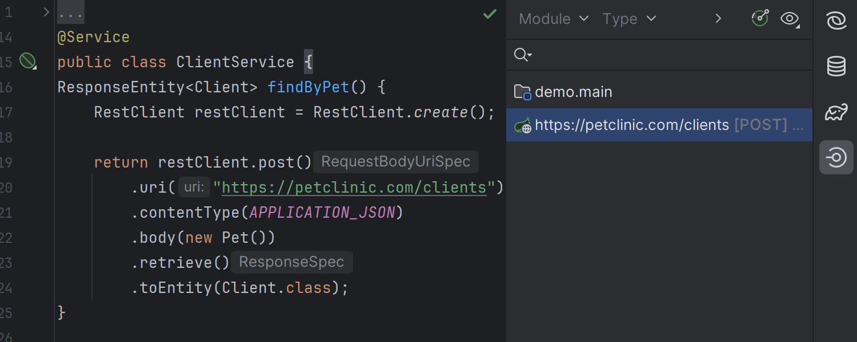
Task: Expand hidden filters with the chevron arrow
Action: 718,18
